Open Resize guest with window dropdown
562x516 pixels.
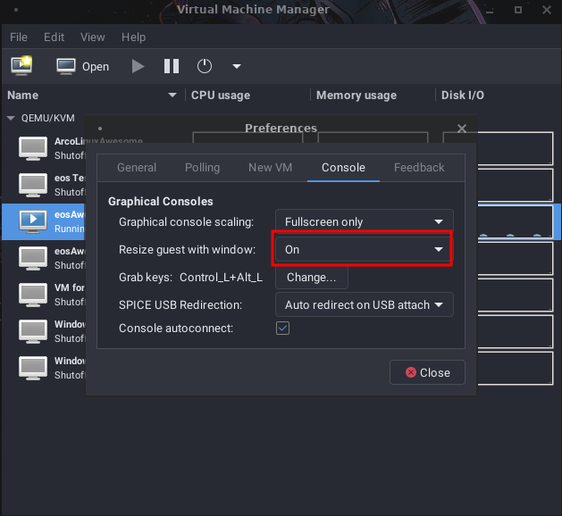(x=364, y=250)
